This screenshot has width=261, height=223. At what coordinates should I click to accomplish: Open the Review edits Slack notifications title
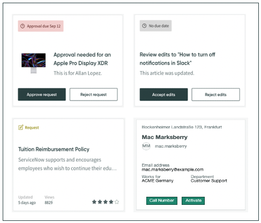coord(177,59)
